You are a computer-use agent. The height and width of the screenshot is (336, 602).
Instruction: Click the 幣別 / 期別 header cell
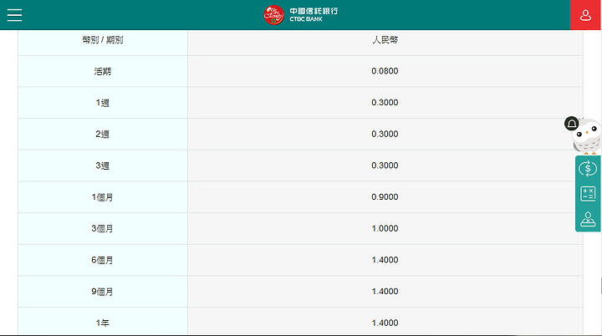pos(103,40)
